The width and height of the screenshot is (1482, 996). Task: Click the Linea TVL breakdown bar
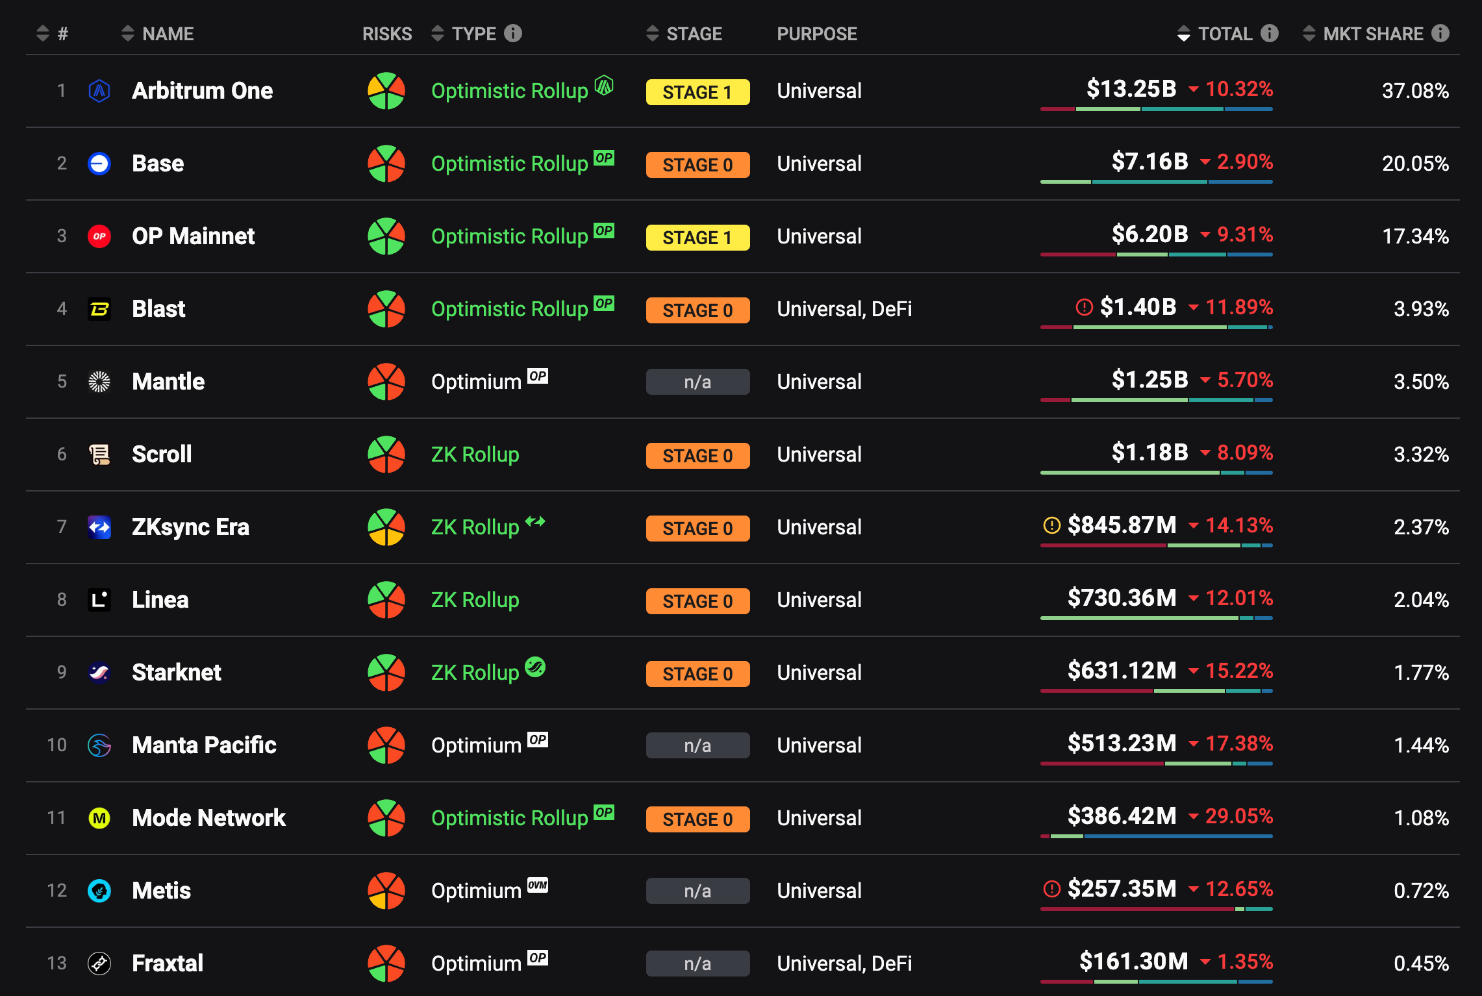tap(1156, 618)
